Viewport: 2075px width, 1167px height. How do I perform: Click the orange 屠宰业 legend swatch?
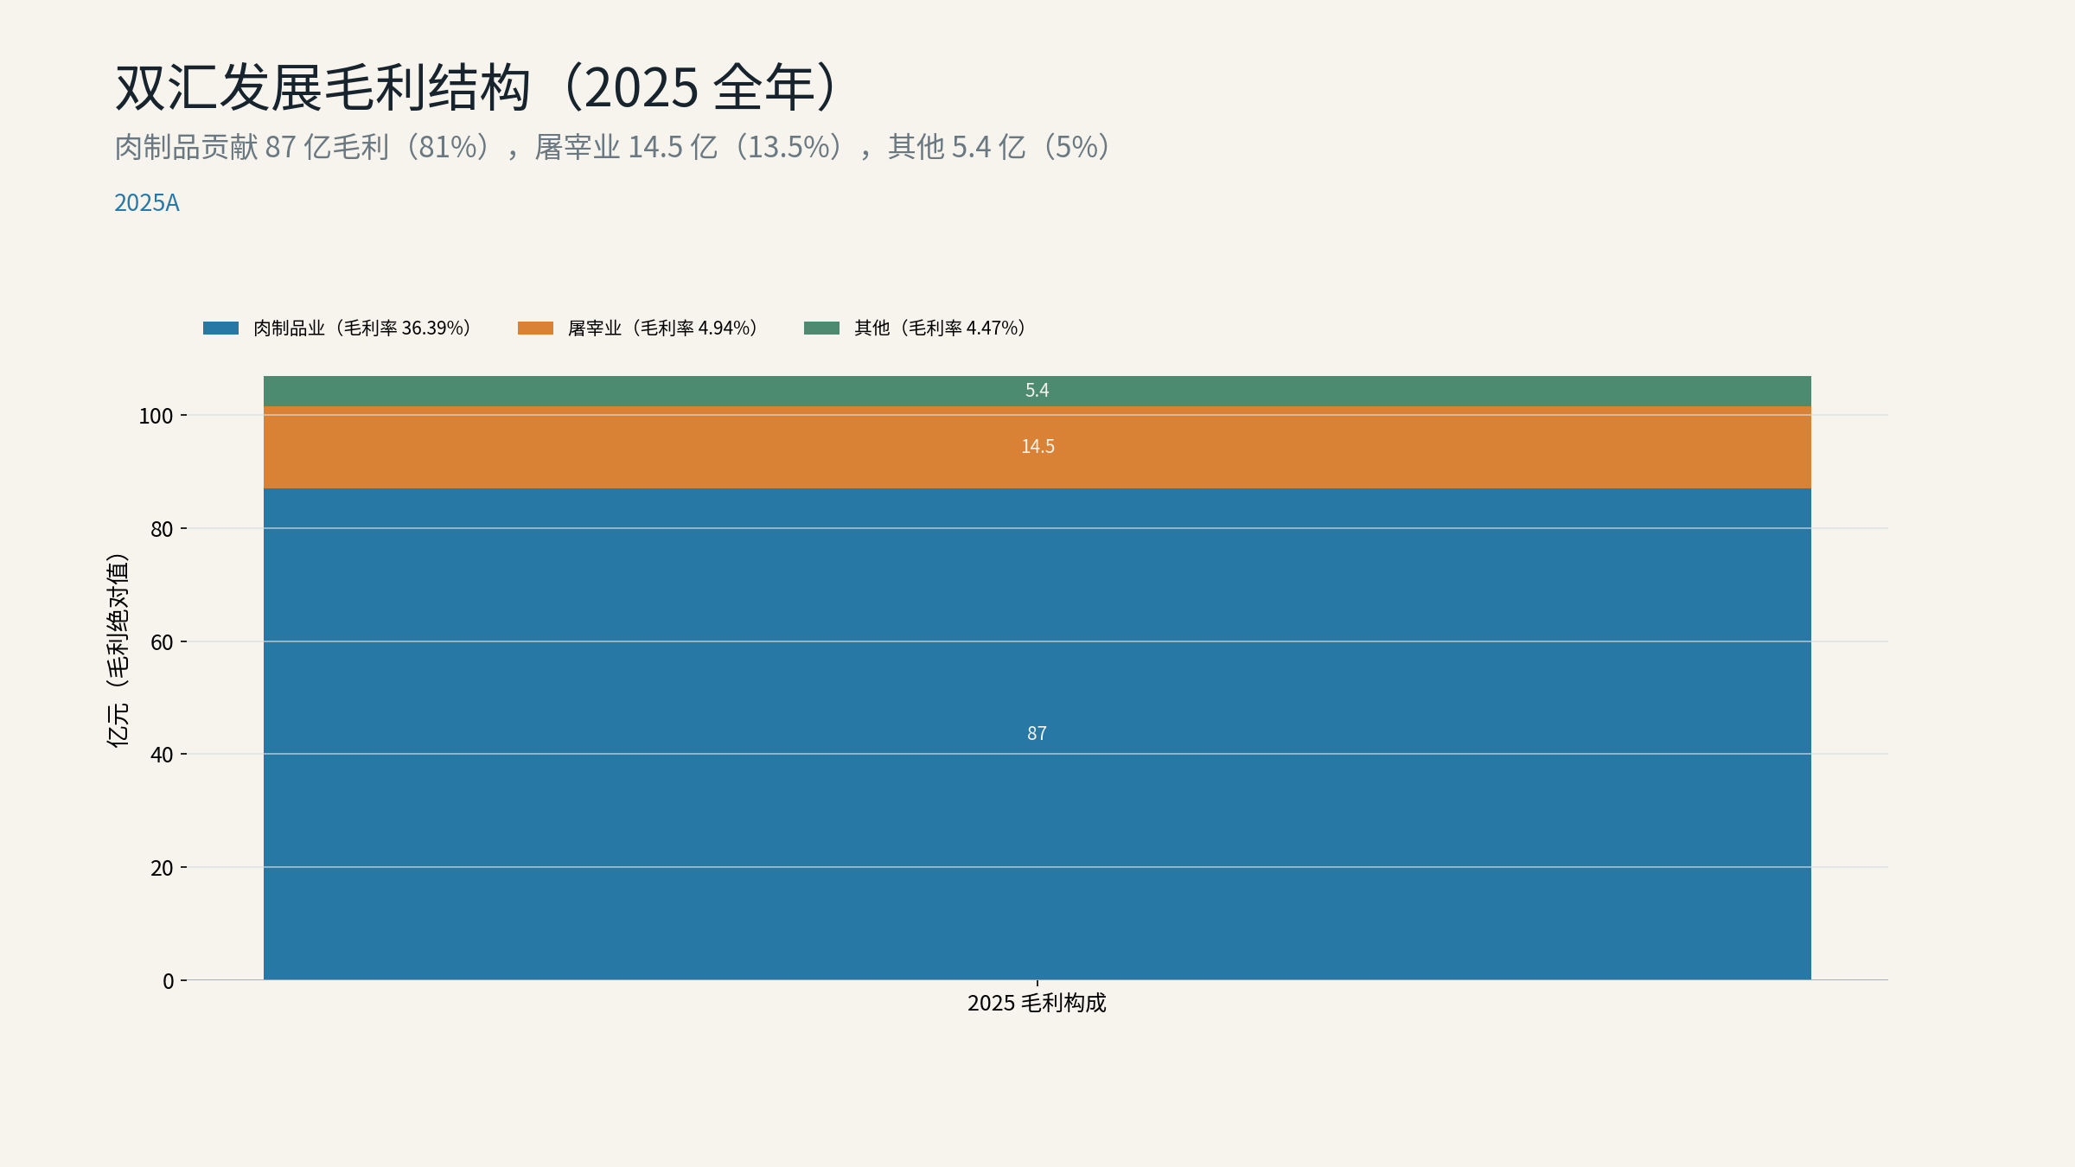(x=535, y=328)
